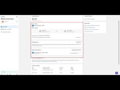The width and height of the screenshot is (120, 90).
Task: Click the $0.00 current balance amount
Action: [x=34, y=19]
